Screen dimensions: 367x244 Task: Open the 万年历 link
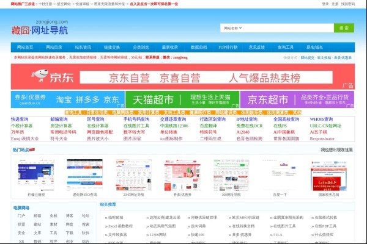coord(18,132)
